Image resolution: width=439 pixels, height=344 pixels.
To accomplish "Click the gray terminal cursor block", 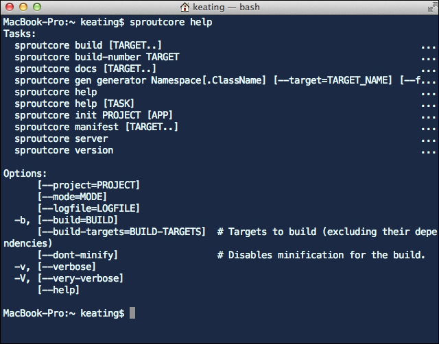I will pos(132,313).
